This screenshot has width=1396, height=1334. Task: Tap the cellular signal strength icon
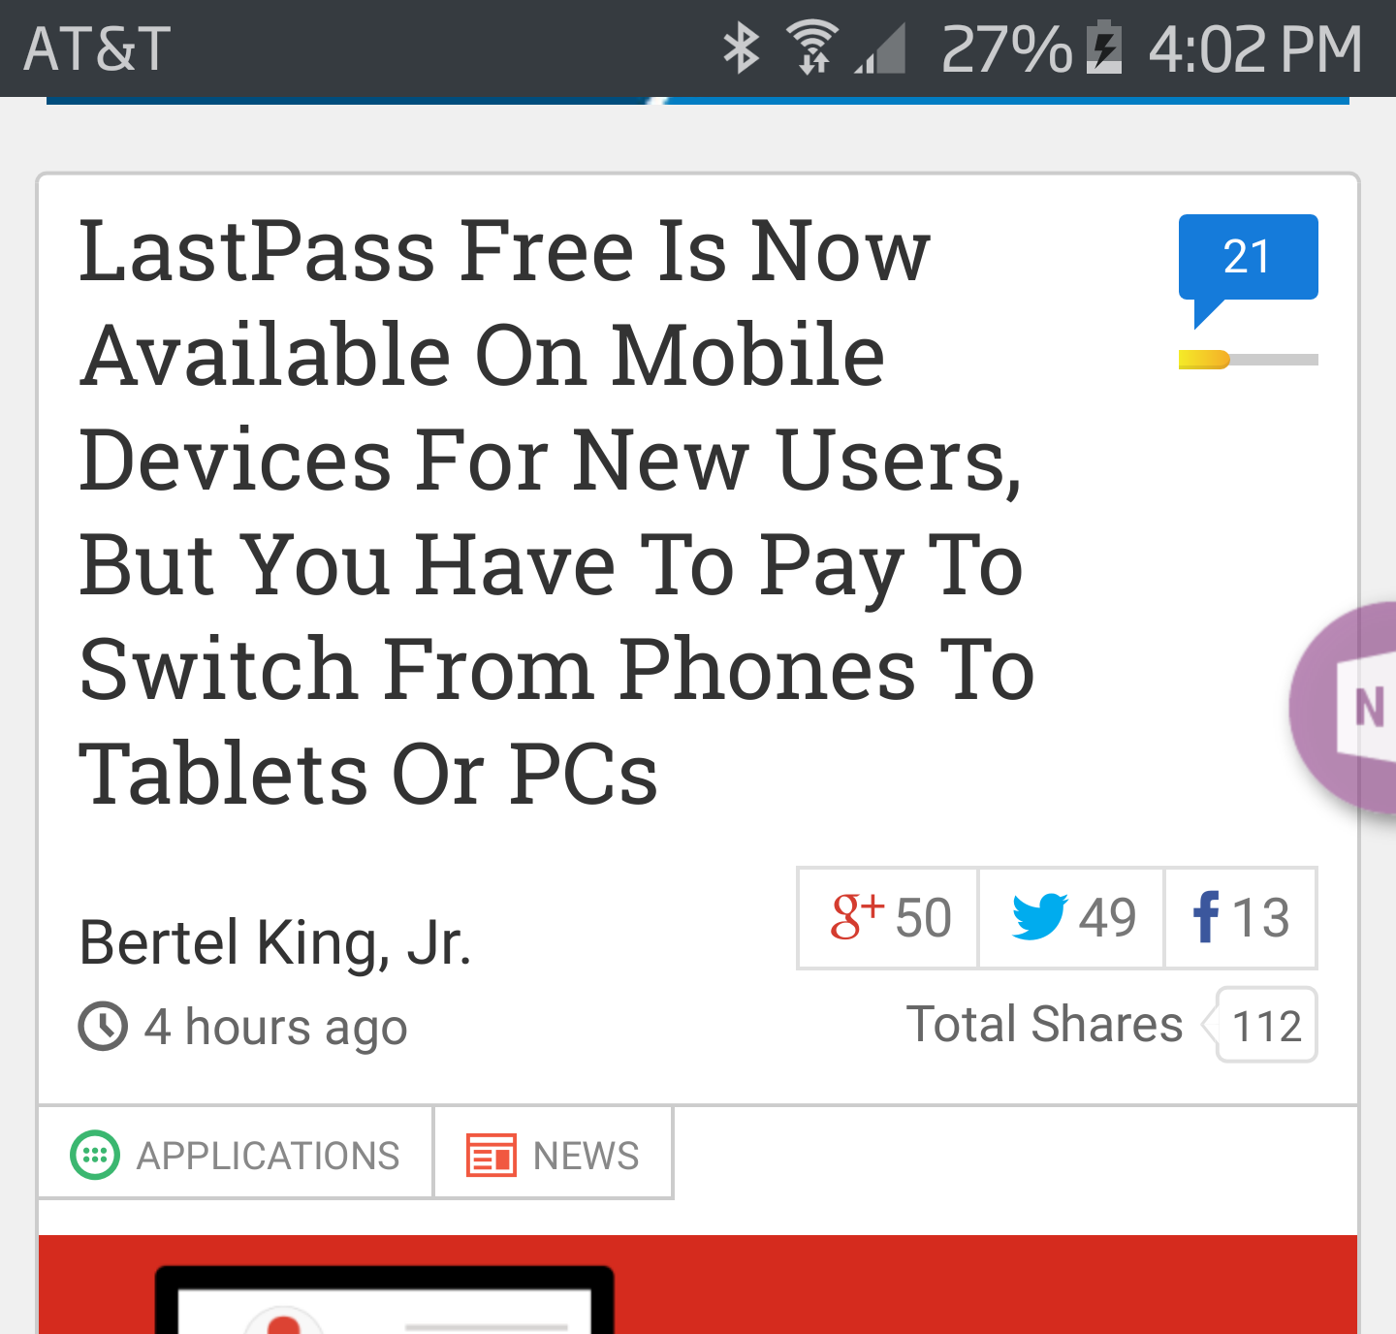click(x=880, y=50)
